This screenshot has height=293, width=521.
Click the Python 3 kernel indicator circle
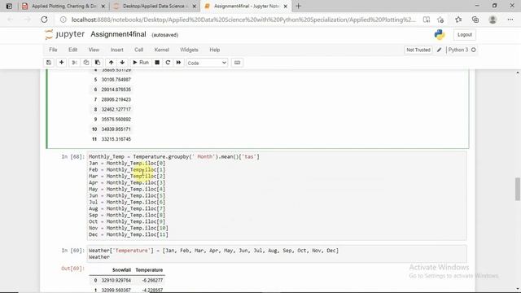474,50
